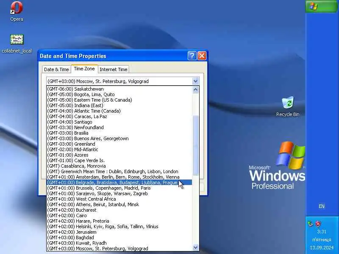
Task: Click the Start button with Windows flag
Action: click(x=321, y=6)
